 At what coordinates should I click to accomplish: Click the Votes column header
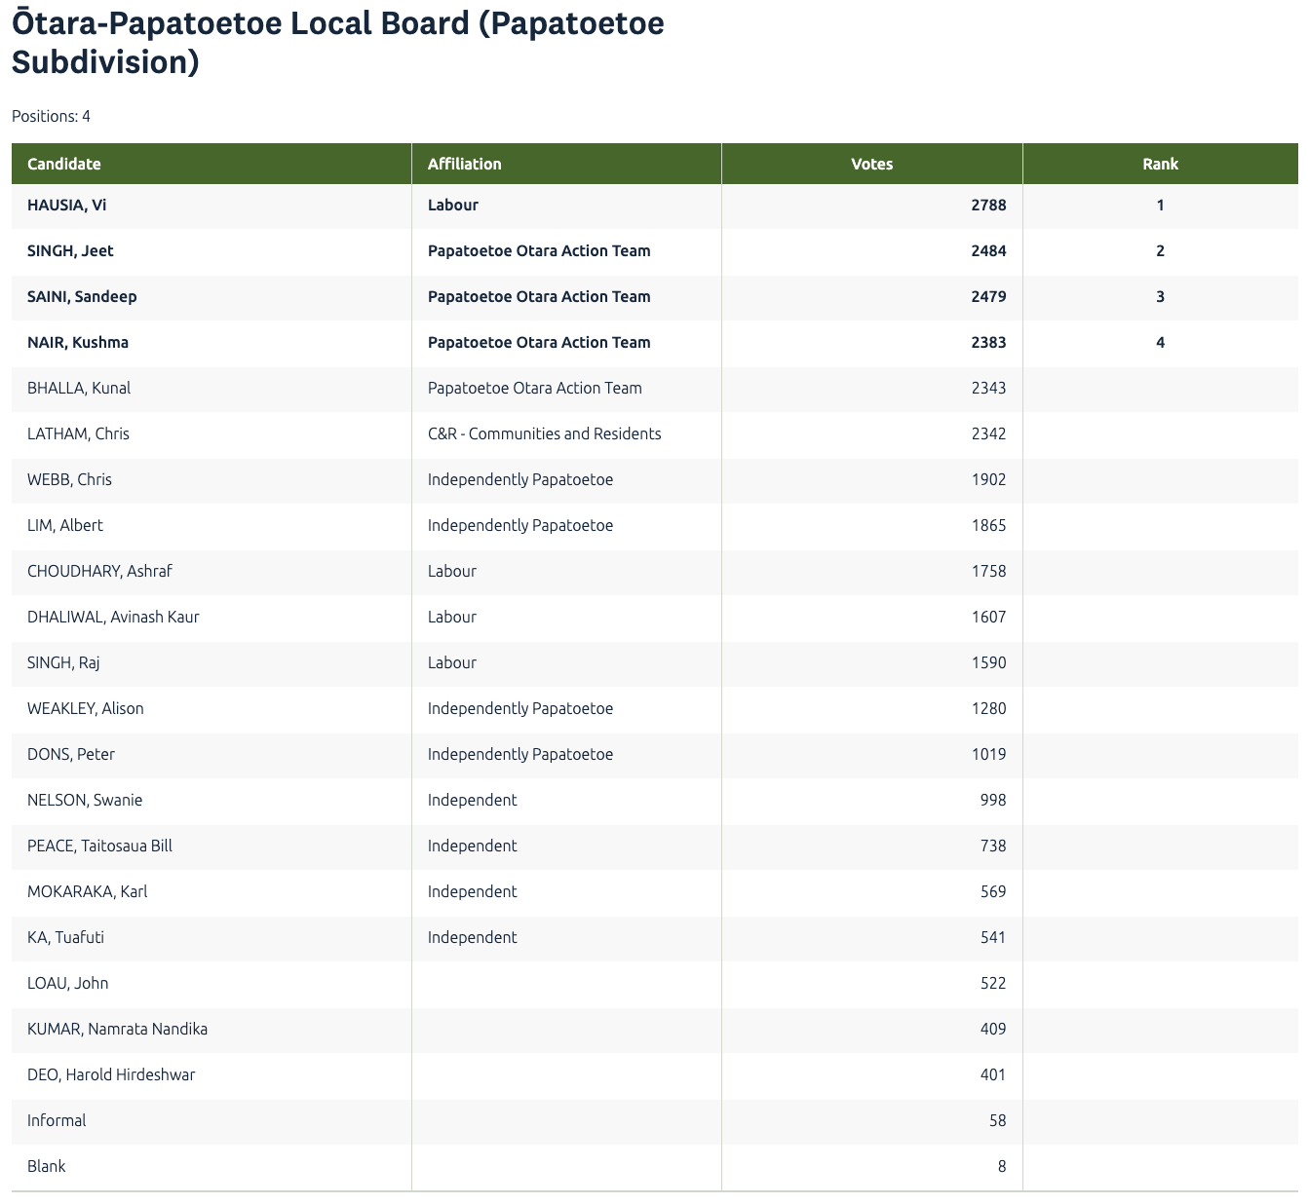tap(871, 164)
